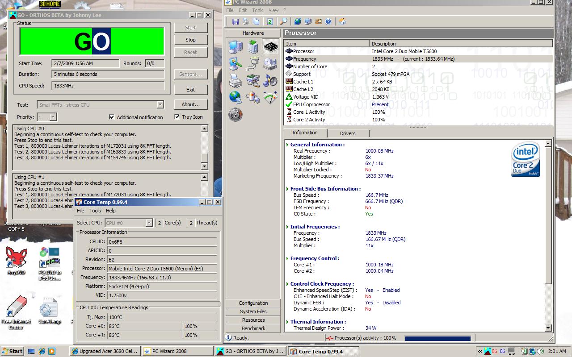This screenshot has width=572, height=357.
Task: Open the Network globe hardware icon
Action: (x=236, y=97)
